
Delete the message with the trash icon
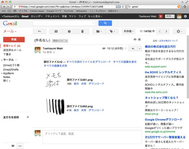click(x=82, y=31)
